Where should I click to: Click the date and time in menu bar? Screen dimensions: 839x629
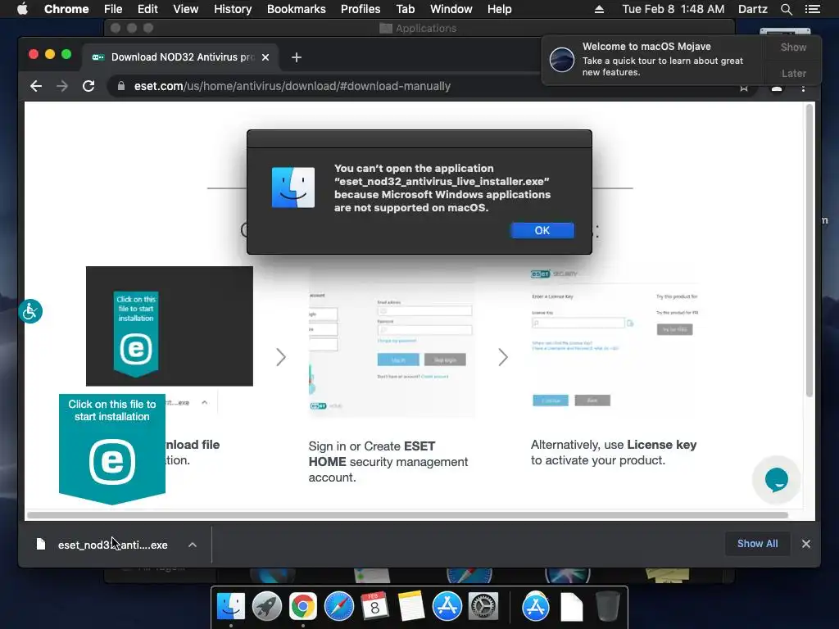[673, 9]
